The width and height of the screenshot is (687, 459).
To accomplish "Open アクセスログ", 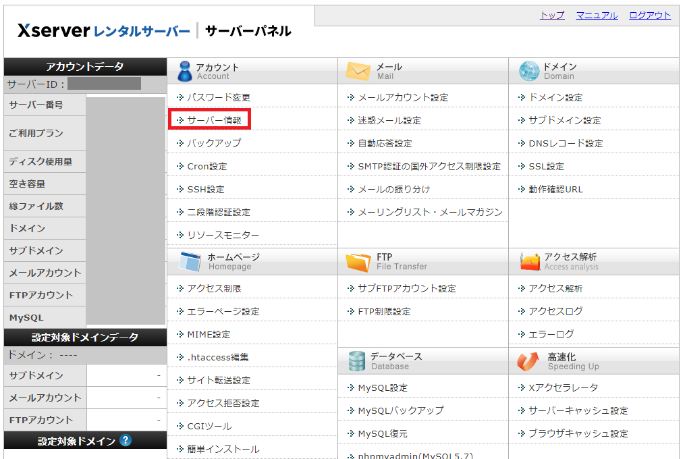I will pos(555,311).
